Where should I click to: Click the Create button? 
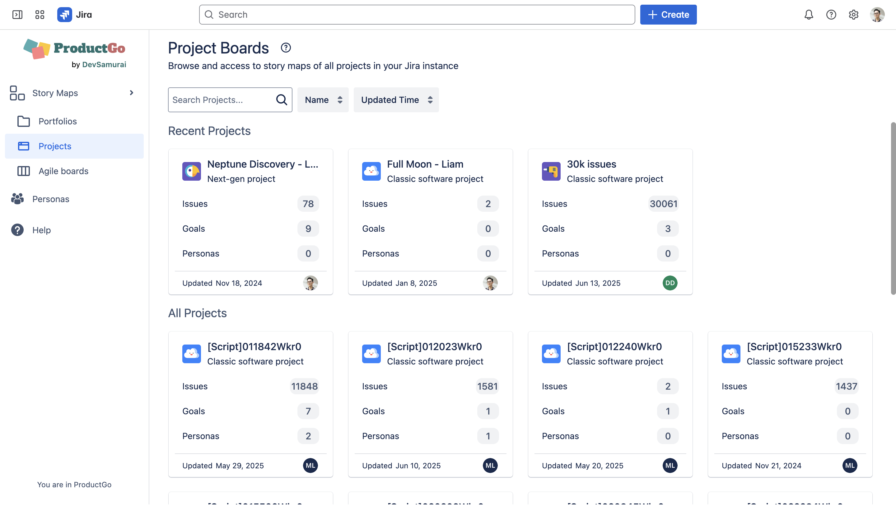pyautogui.click(x=668, y=15)
